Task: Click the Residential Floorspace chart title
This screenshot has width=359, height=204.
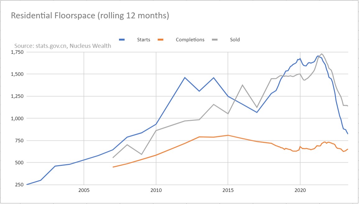Action: 90,16
